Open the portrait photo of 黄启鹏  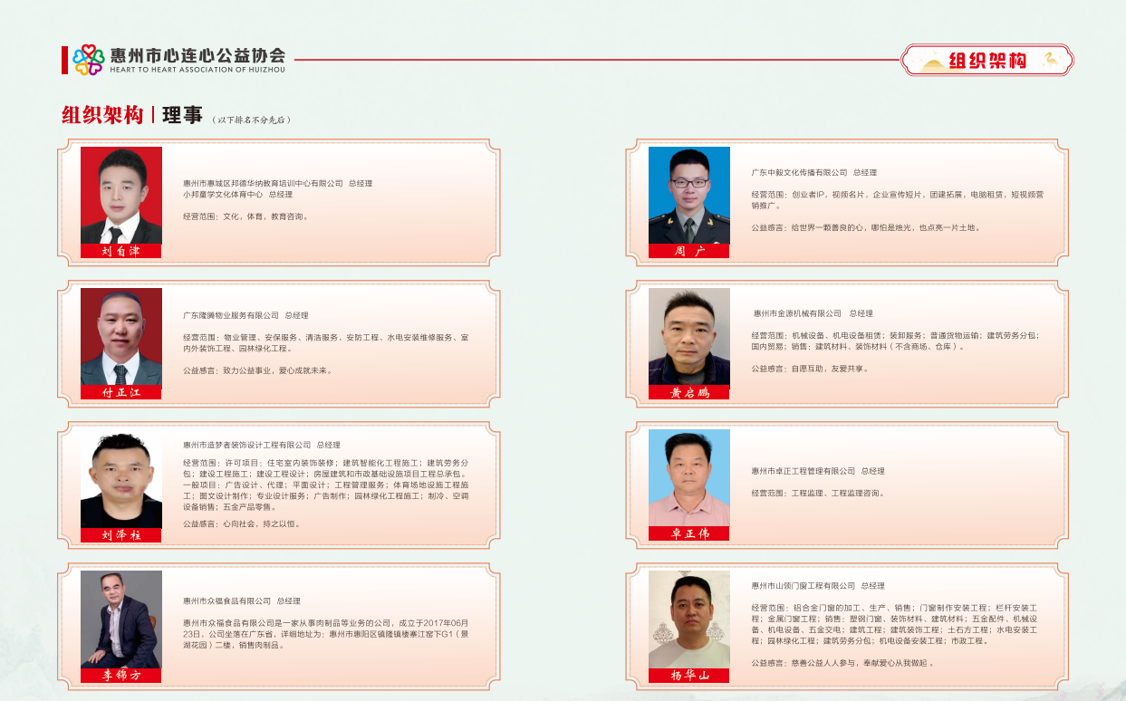689,336
